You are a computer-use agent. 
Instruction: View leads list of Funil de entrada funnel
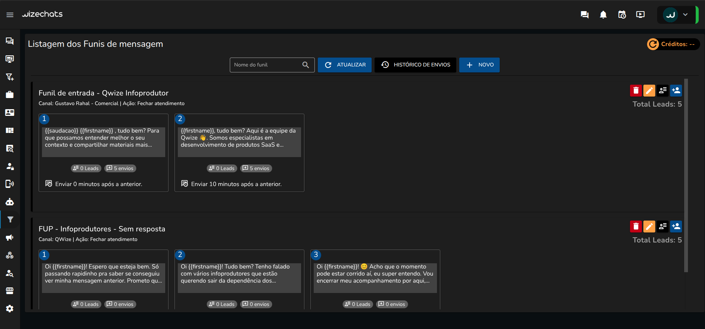[663, 90]
